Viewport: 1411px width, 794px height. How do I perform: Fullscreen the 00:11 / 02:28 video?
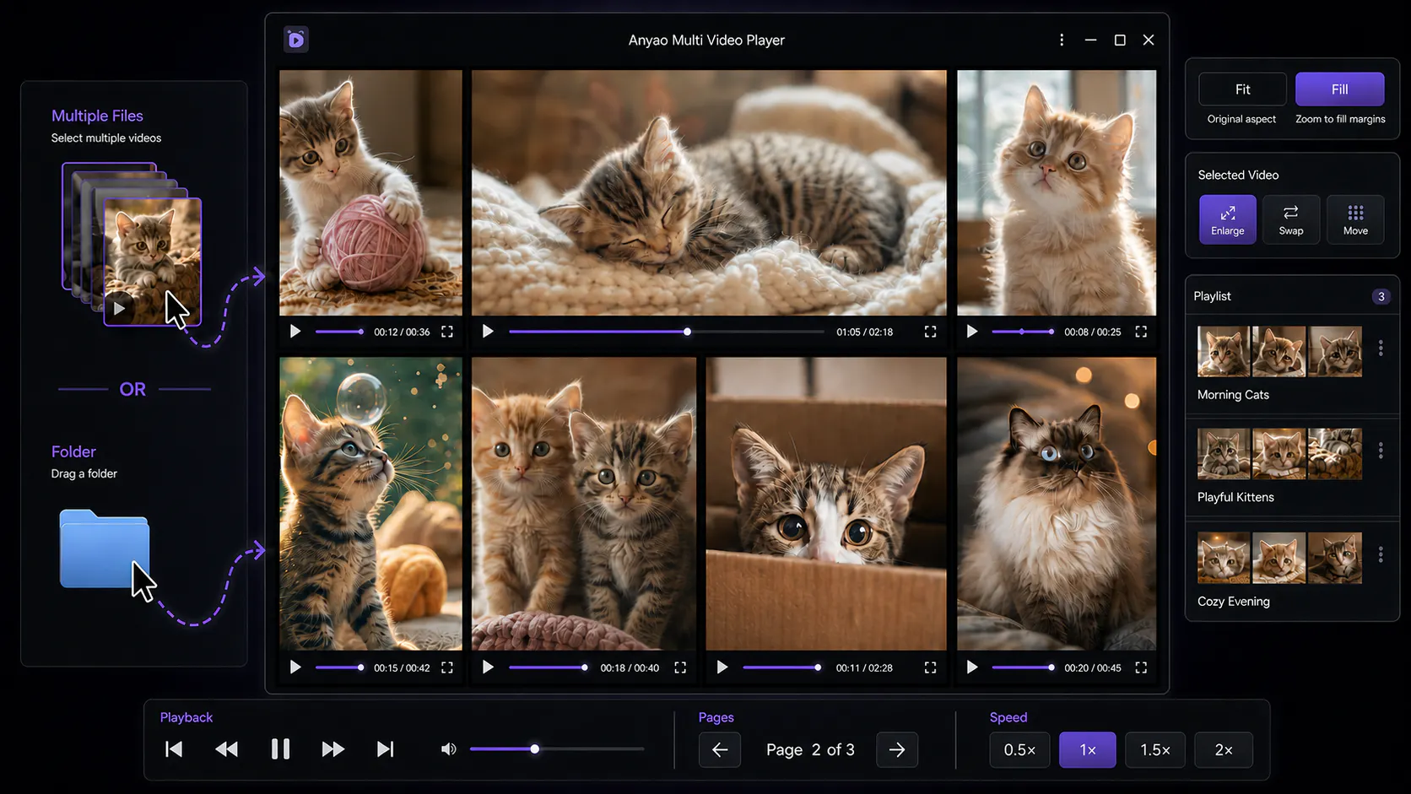tap(930, 667)
